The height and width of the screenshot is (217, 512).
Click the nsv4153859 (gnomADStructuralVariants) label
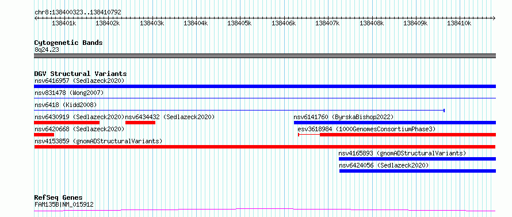(98, 141)
